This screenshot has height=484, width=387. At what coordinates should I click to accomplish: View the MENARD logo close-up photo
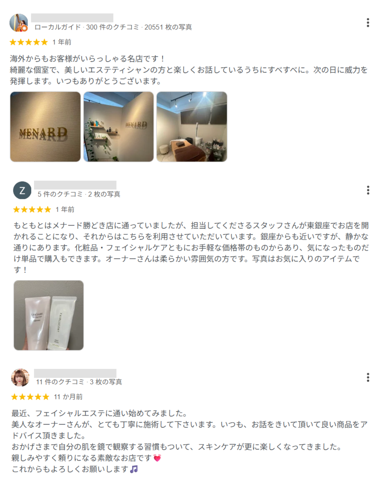pos(46,127)
